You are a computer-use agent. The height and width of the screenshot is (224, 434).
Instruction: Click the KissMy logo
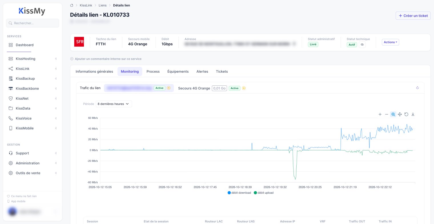tap(32, 11)
